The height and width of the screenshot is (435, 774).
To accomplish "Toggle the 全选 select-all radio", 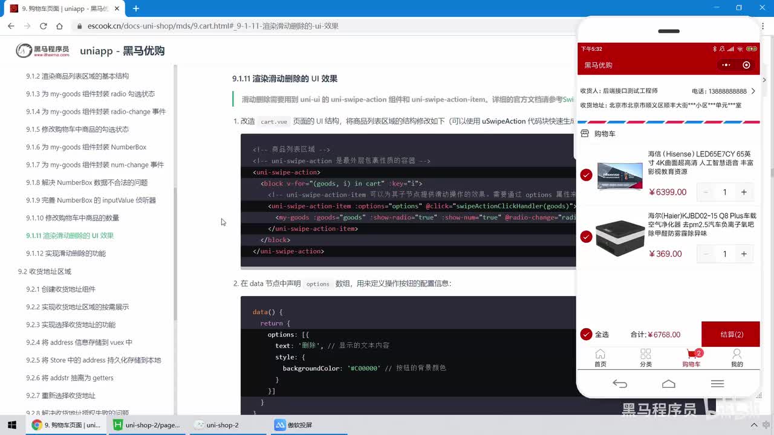I will (x=586, y=334).
